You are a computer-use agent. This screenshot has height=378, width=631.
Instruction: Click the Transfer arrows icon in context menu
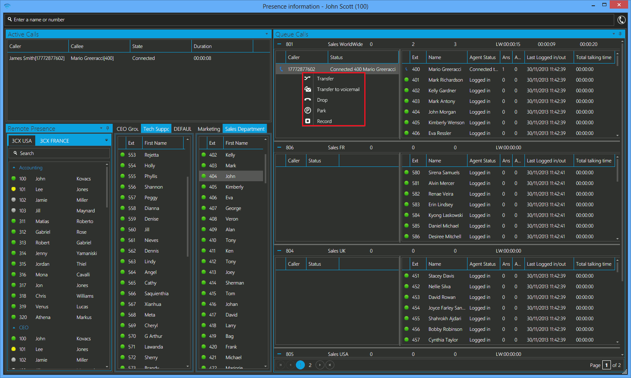coord(308,78)
